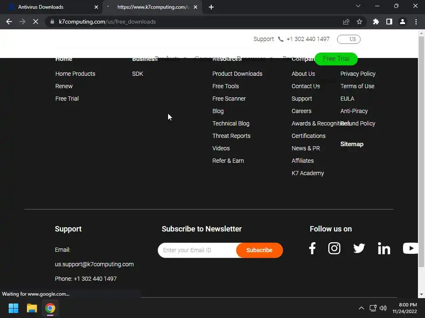The height and width of the screenshot is (318, 425).
Task: Open the SDK link under Business
Action: pos(137,74)
